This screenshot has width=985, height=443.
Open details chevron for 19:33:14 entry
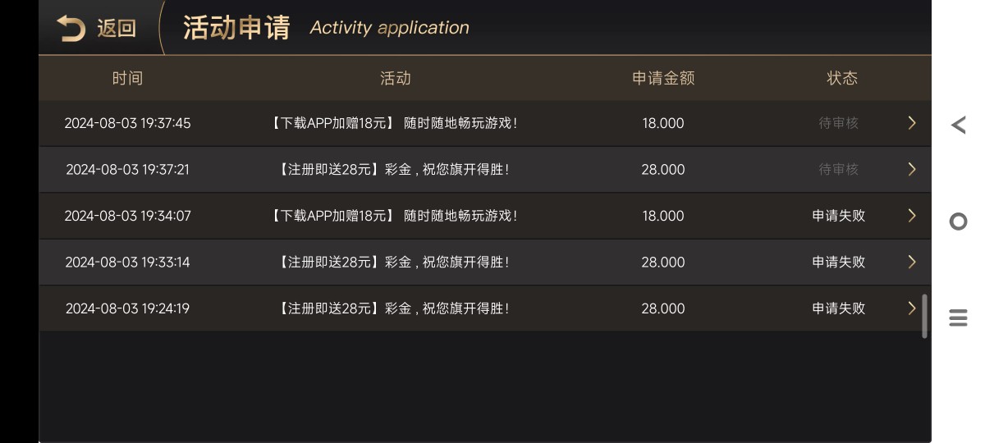tap(911, 262)
